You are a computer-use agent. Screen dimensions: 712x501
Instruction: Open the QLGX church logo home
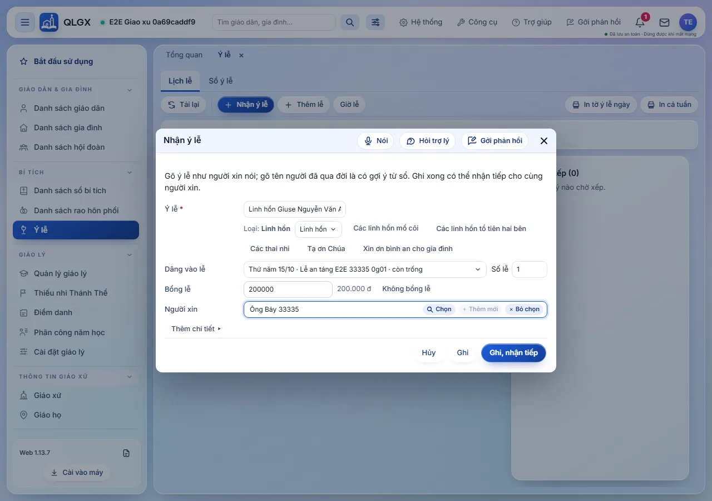(x=49, y=22)
